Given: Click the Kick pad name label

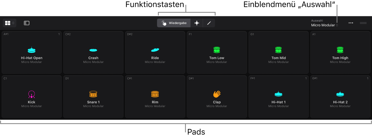Looking at the screenshot, I should tap(32, 102).
